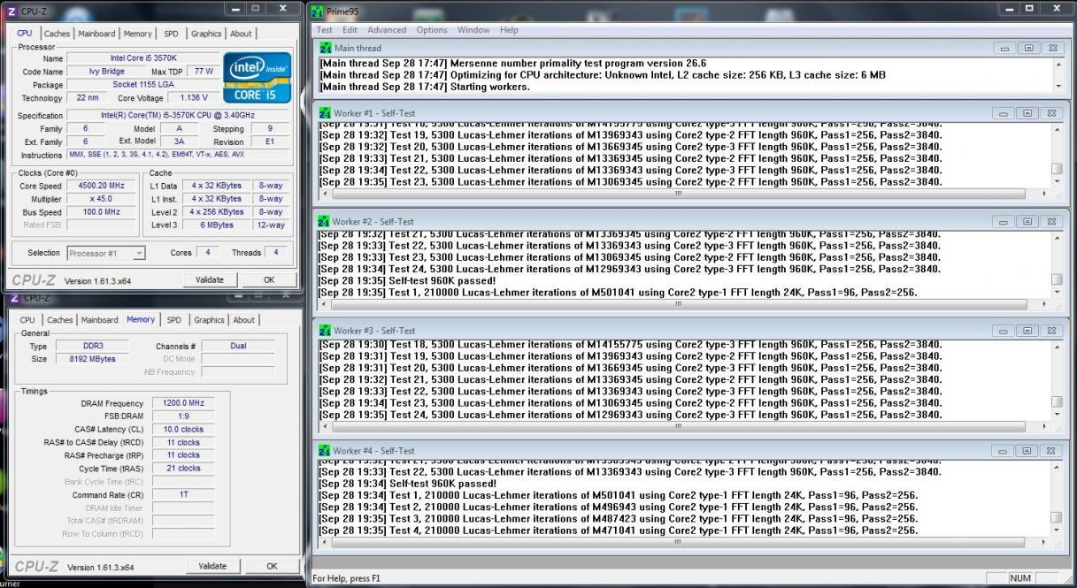The image size is (1077, 588).
Task: Click the Worker #3 Self-Test window icon
Action: 325,331
